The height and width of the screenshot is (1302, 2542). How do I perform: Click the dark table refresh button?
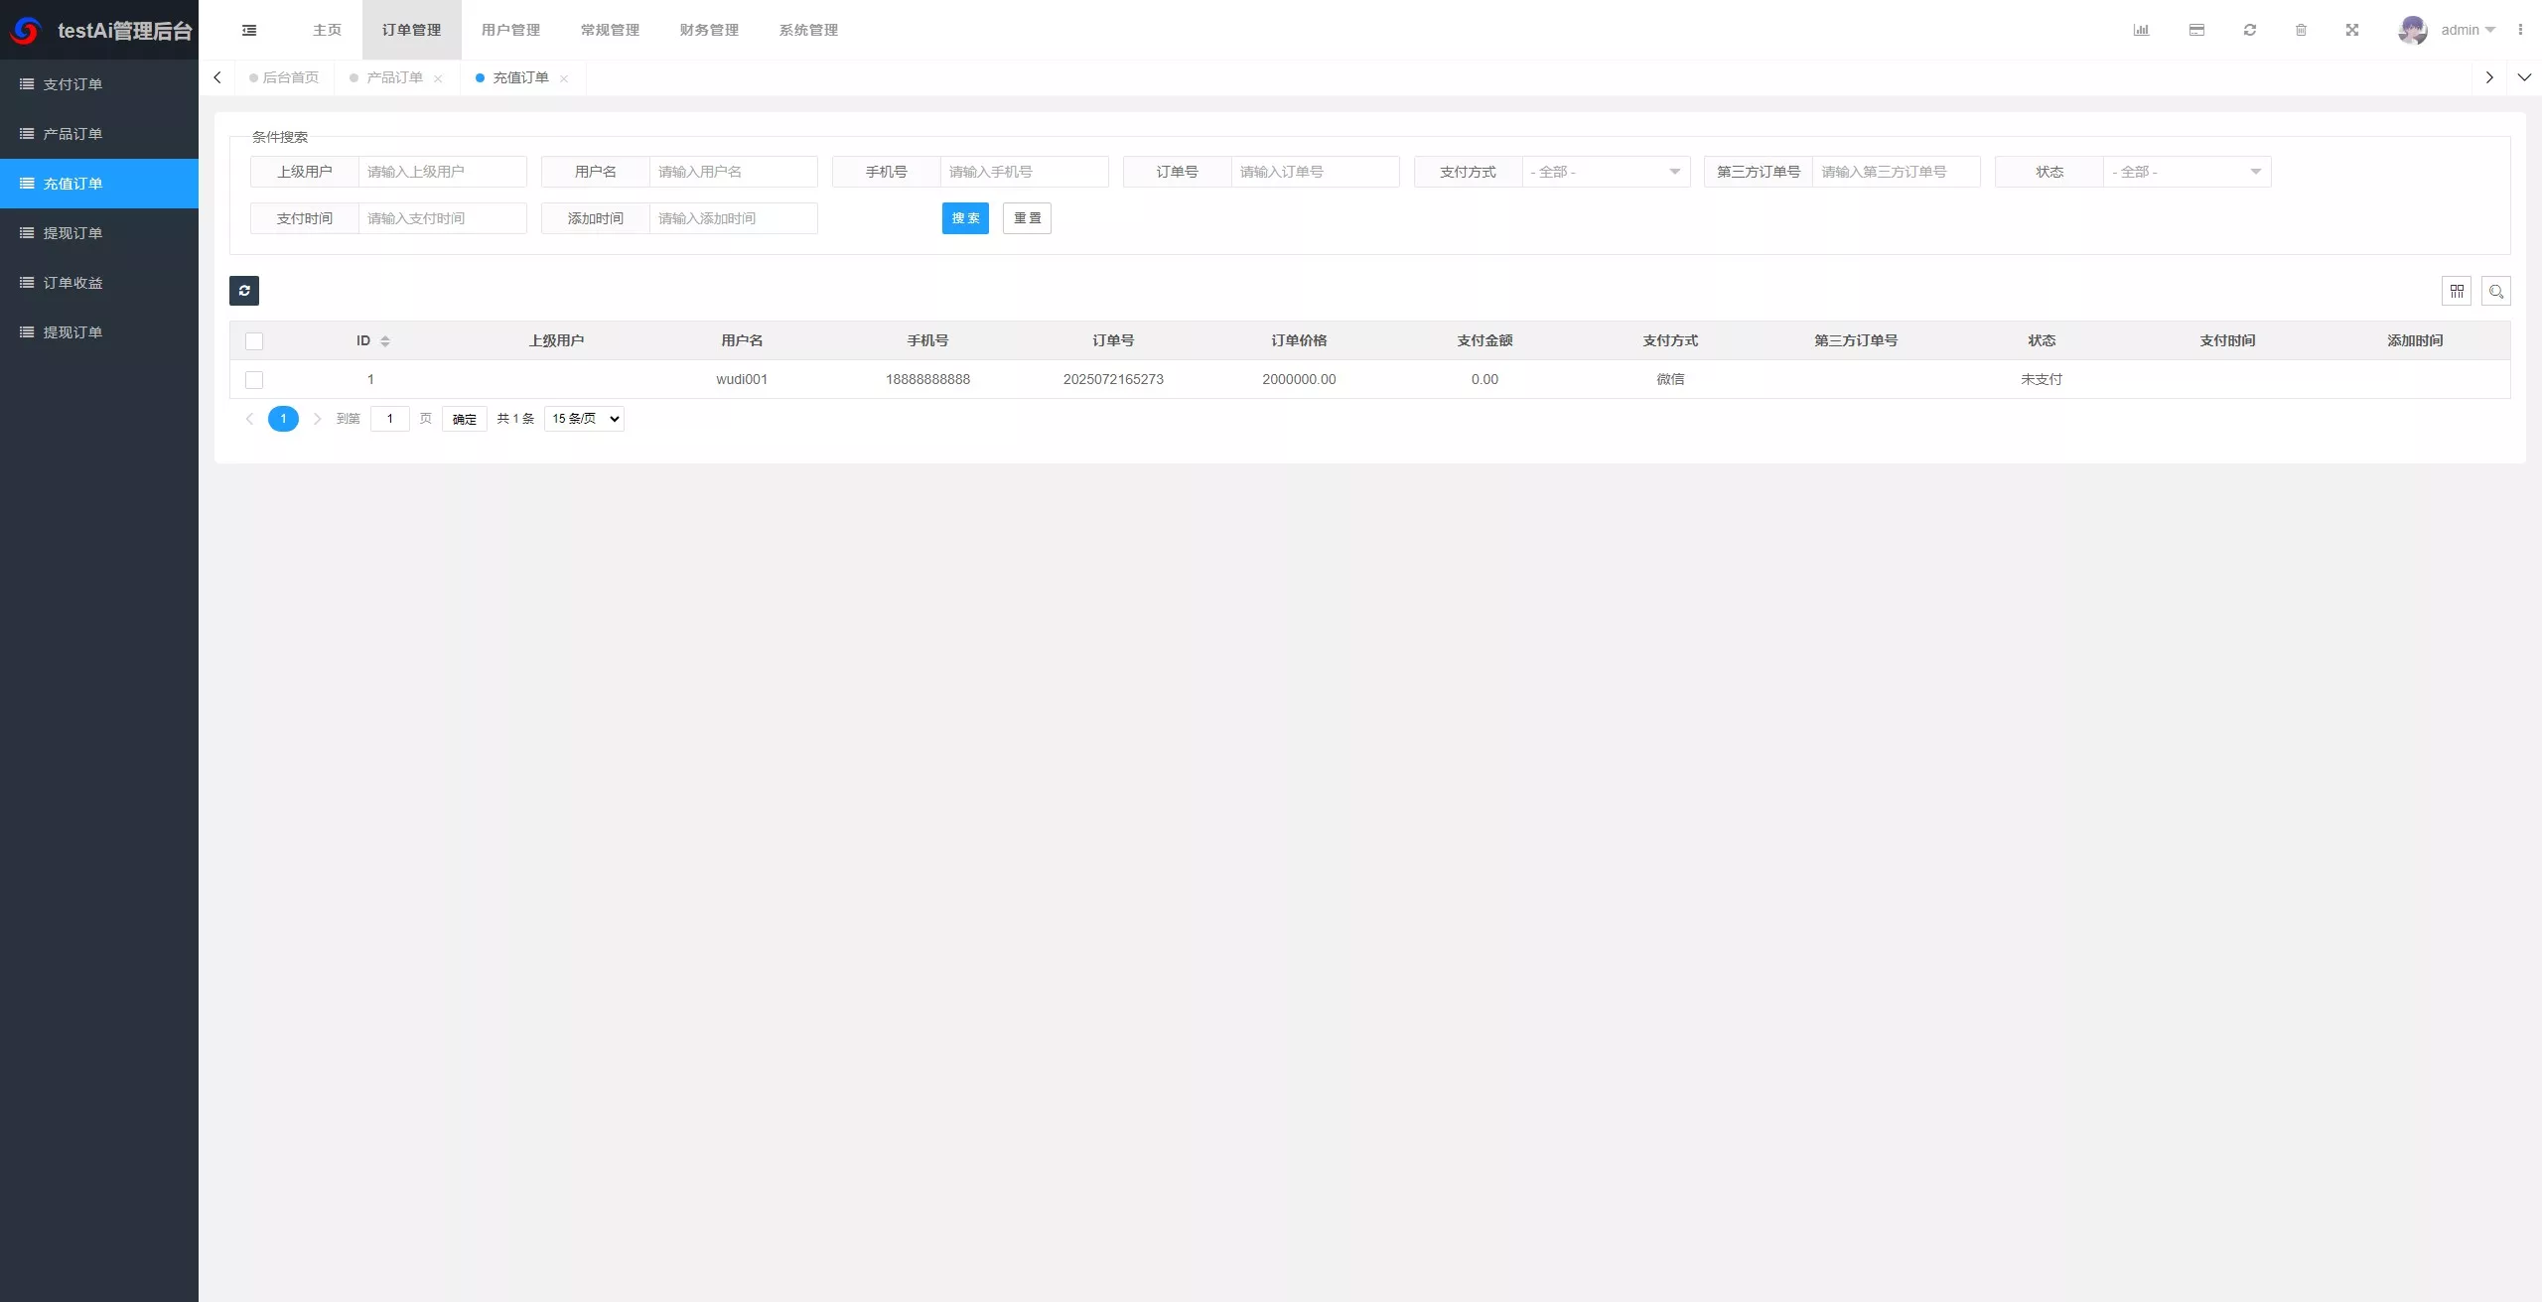pos(244,291)
